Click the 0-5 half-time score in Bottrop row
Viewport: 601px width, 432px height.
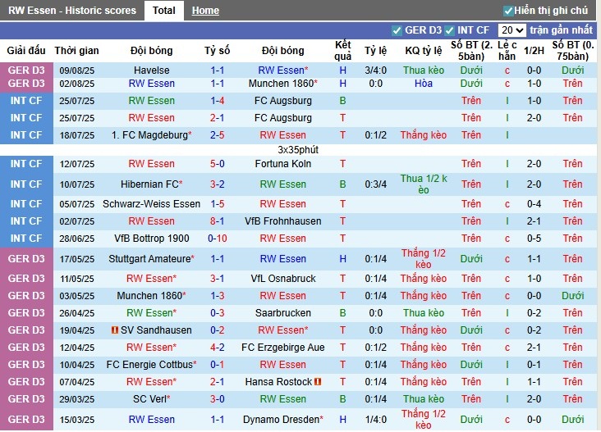pyautogui.click(x=534, y=239)
